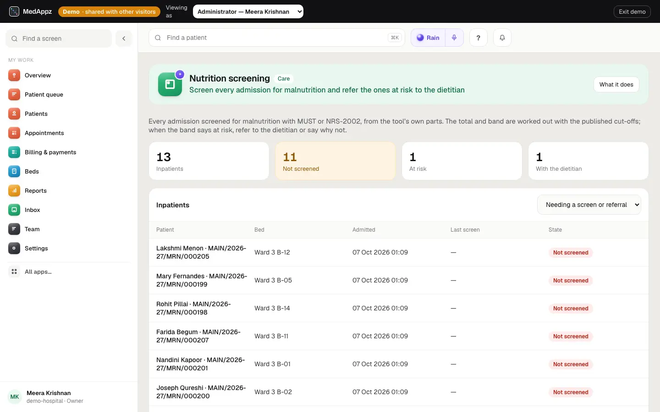The height and width of the screenshot is (412, 660).
Task: Select the With the dietitian card
Action: point(588,161)
